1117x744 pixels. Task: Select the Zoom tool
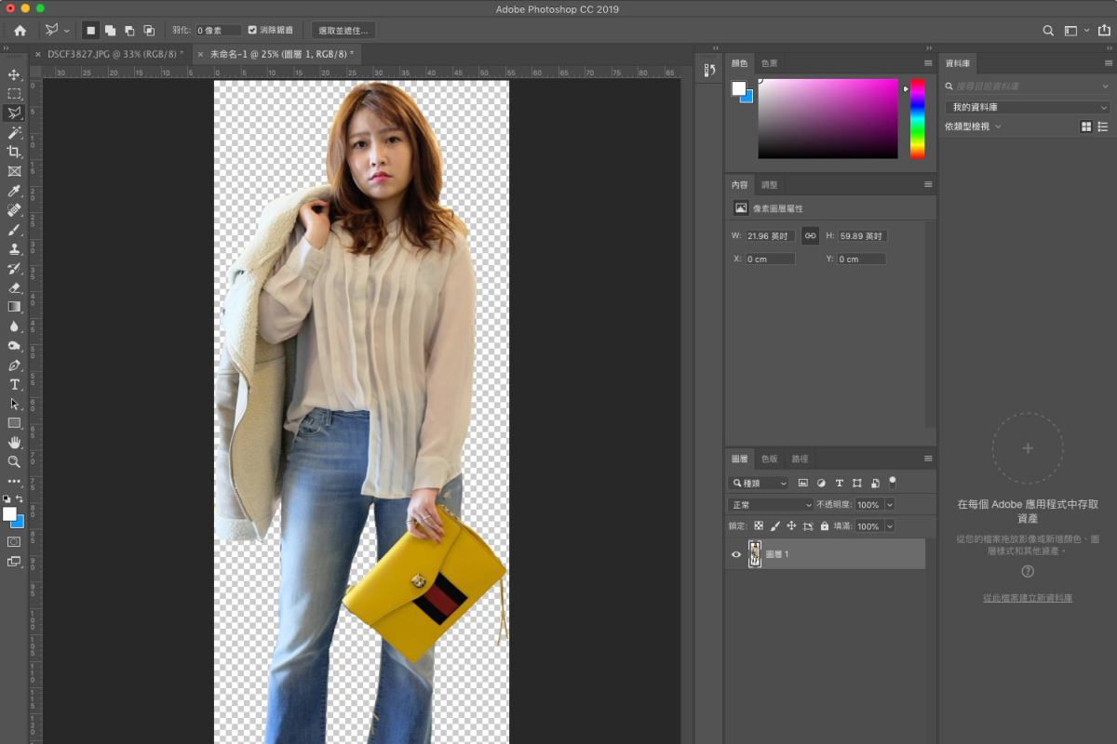[x=13, y=462]
